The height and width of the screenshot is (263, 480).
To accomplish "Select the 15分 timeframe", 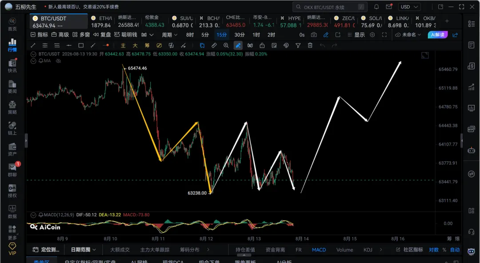I will coord(222,35).
